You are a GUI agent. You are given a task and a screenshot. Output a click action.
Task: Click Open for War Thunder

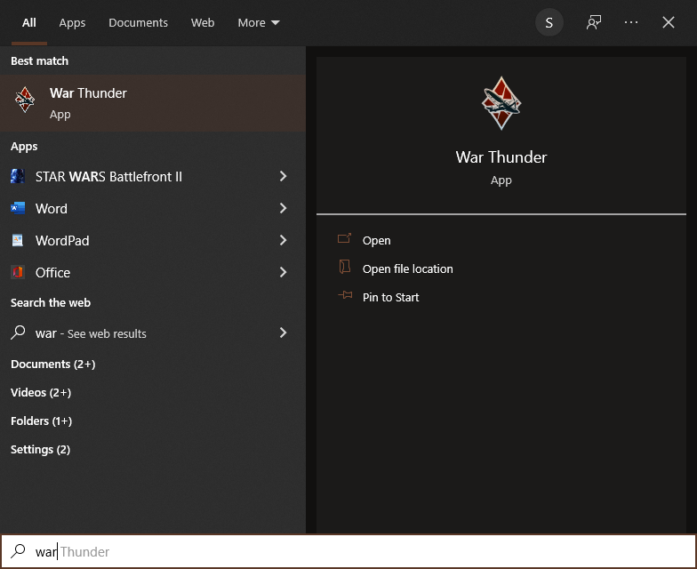tap(377, 240)
